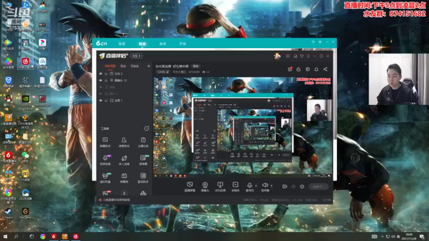Select the 可改名 scene tab
The height and width of the screenshot is (241, 429).
pyautogui.click(x=135, y=66)
